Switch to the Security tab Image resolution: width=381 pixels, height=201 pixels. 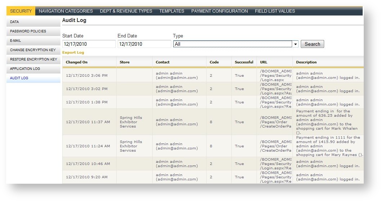[21, 11]
